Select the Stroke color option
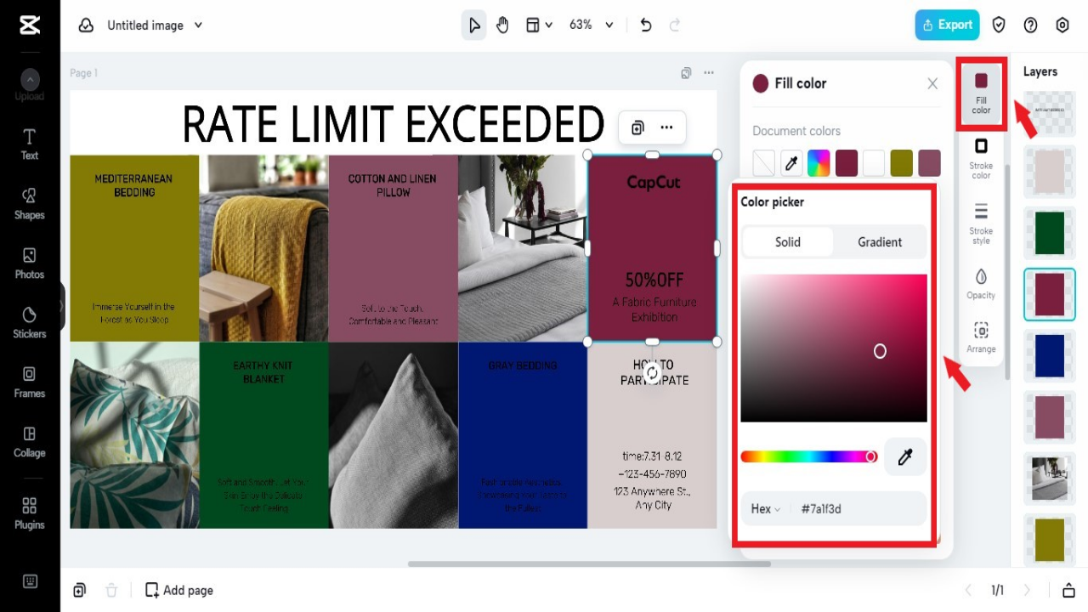 coord(981,155)
